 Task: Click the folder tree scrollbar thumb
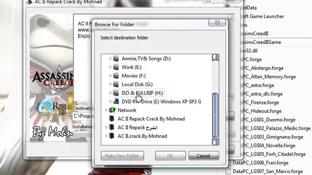(x=215, y=115)
